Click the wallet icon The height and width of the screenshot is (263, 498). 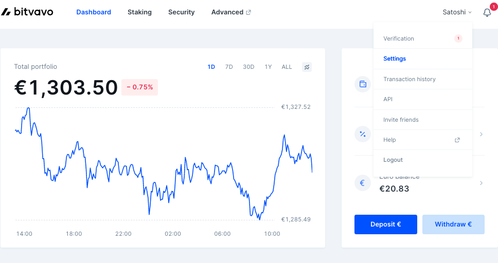click(x=363, y=84)
